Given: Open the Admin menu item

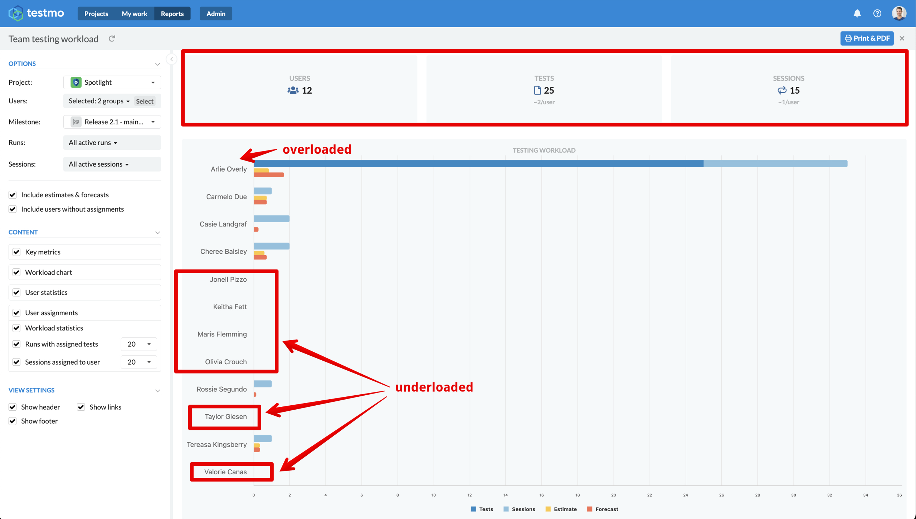Looking at the screenshot, I should [216, 14].
